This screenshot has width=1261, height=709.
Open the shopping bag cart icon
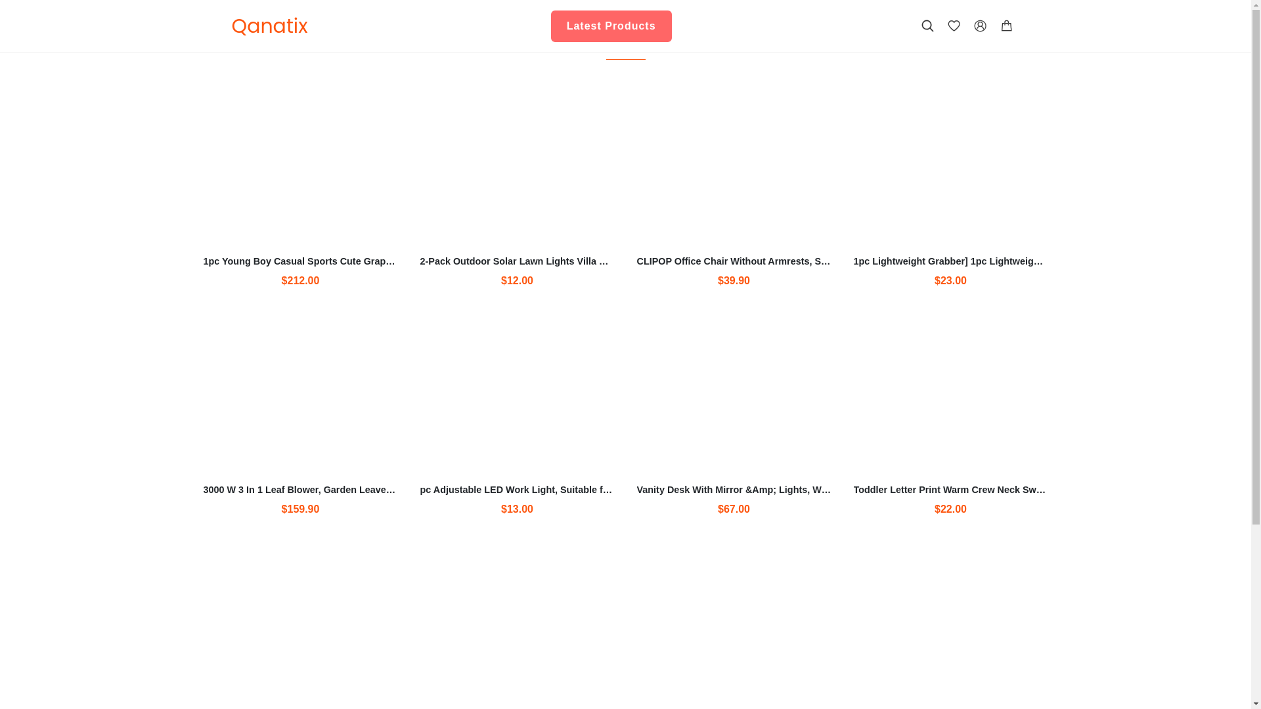1006,26
